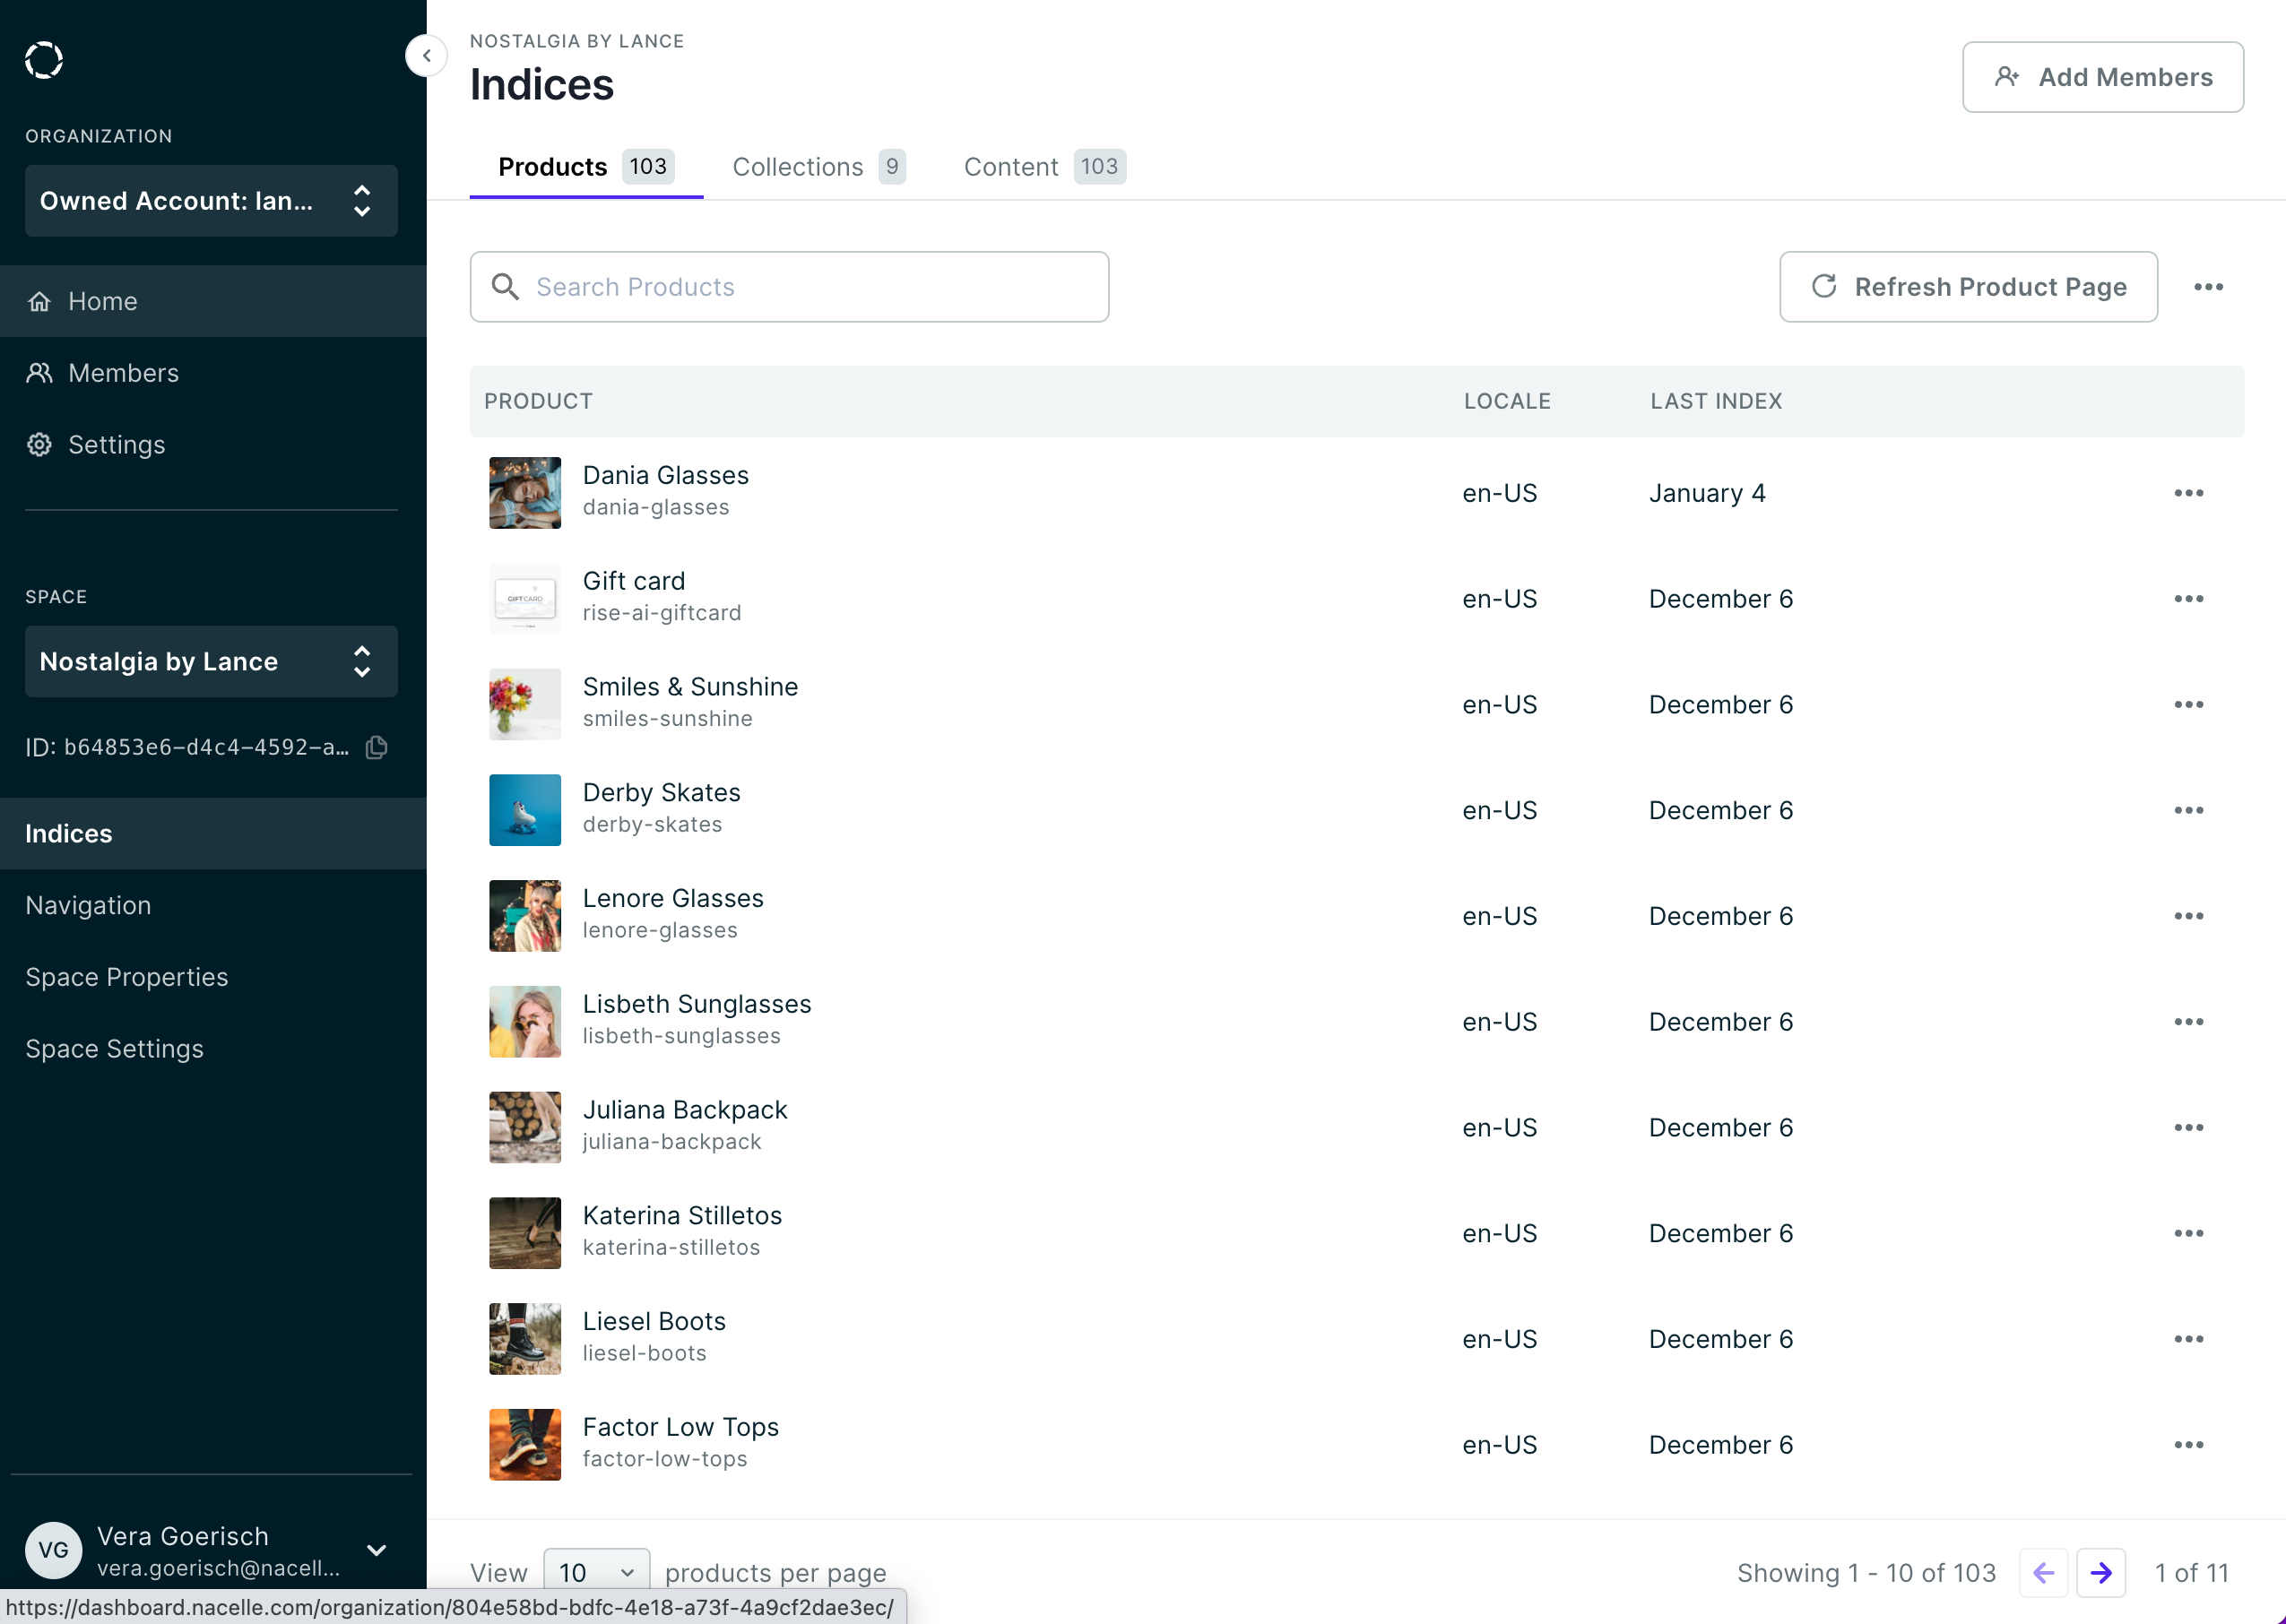Open the Organization account selector
Screen dimensions: 2286x1624
coord(211,201)
